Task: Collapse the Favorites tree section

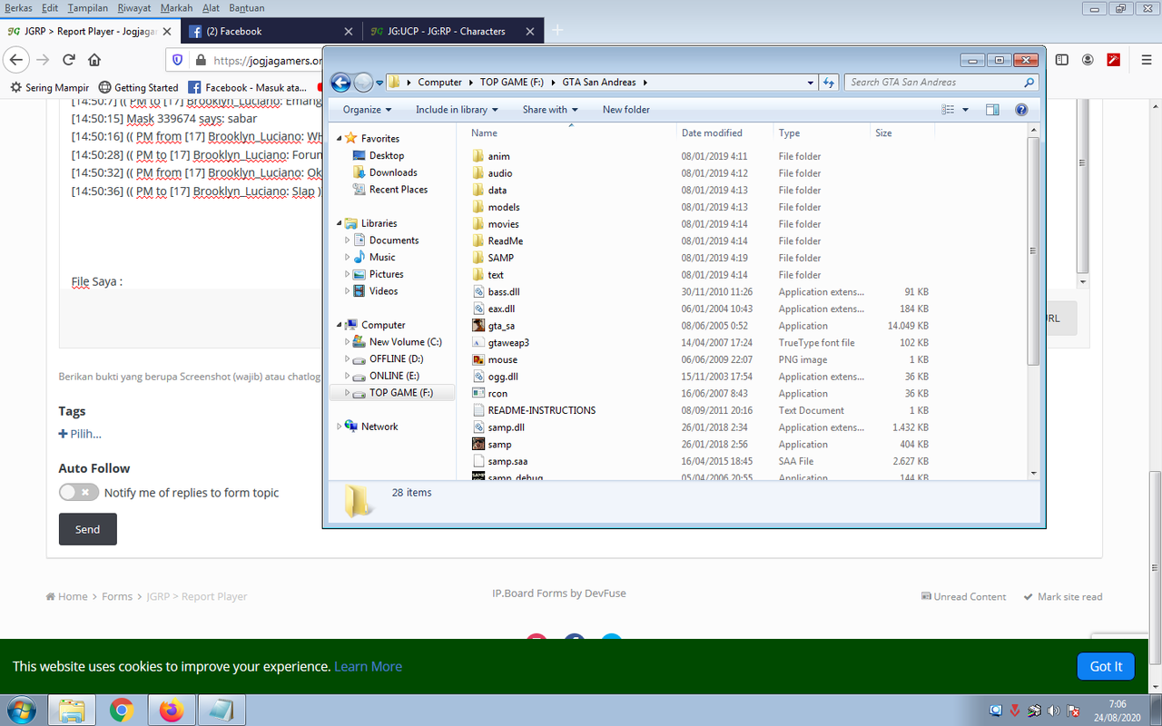Action: 340,139
